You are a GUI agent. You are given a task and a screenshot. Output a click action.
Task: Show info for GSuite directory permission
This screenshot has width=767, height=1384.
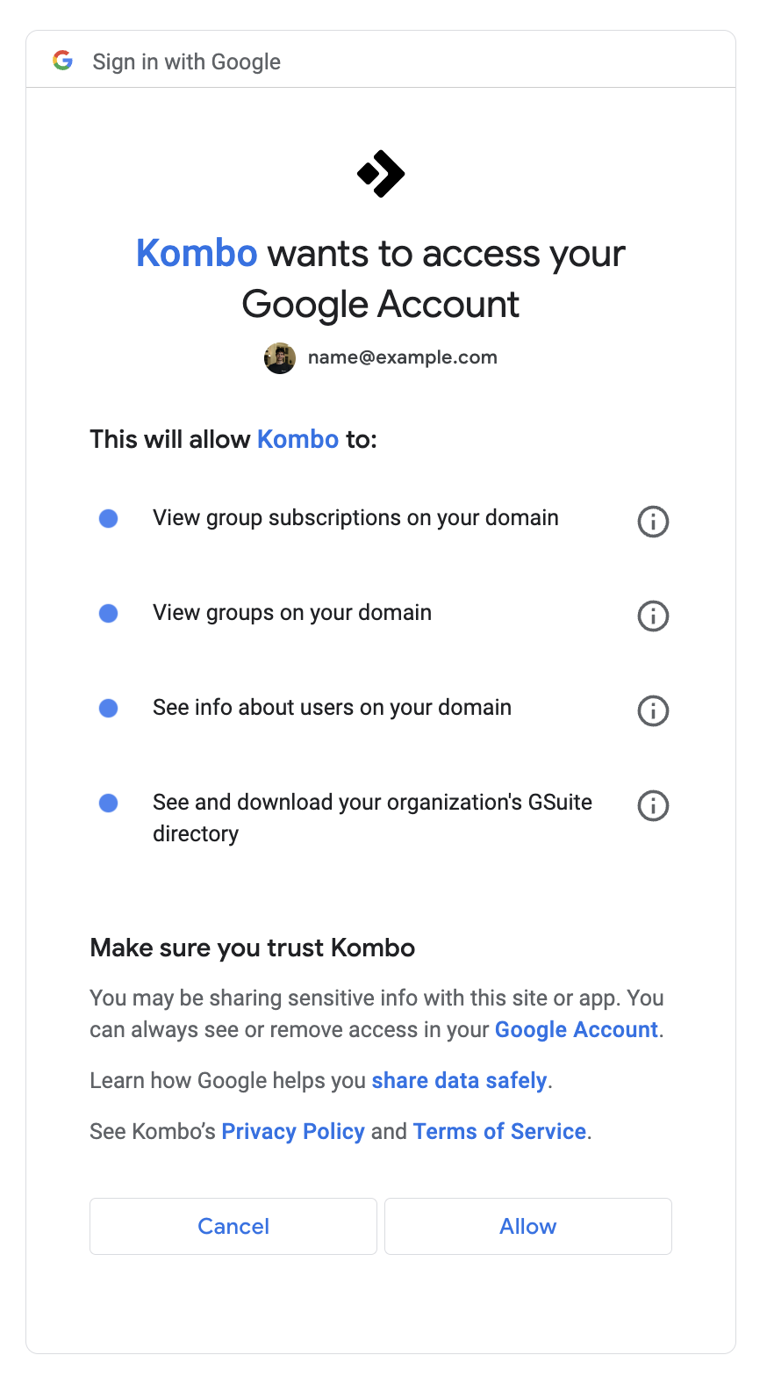point(653,805)
